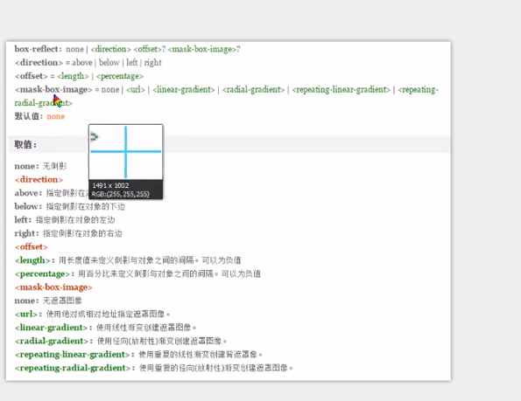
Task: Click 'above | below | left | right' direction values
Action: pyautogui.click(x=116, y=63)
